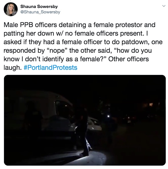
Task: Click the quoted word "nope" in tweet
Action: click(x=58, y=51)
